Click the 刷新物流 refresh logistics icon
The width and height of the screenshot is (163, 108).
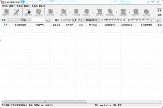(x=50, y=12)
